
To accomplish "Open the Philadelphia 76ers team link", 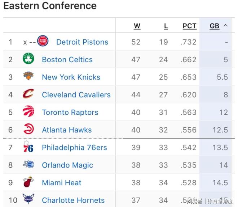I will [x=74, y=148].
